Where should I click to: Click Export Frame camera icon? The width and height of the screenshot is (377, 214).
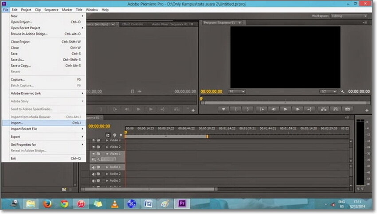(347, 109)
